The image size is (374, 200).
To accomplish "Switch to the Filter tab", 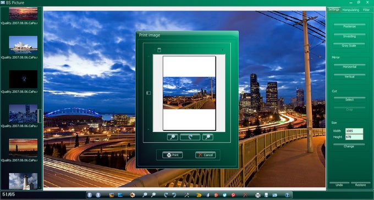I will [366, 10].
